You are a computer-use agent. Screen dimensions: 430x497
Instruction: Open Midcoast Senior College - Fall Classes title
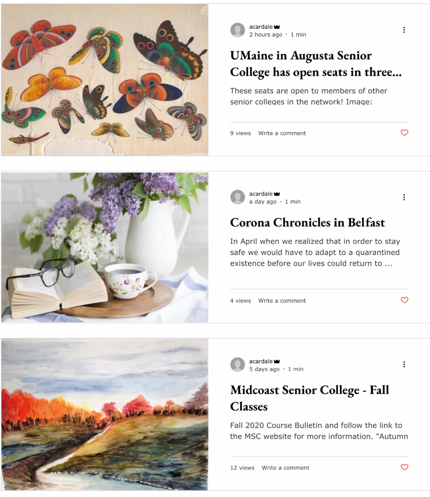point(310,398)
